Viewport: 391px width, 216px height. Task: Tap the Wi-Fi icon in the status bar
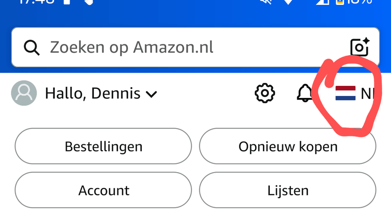289,2
